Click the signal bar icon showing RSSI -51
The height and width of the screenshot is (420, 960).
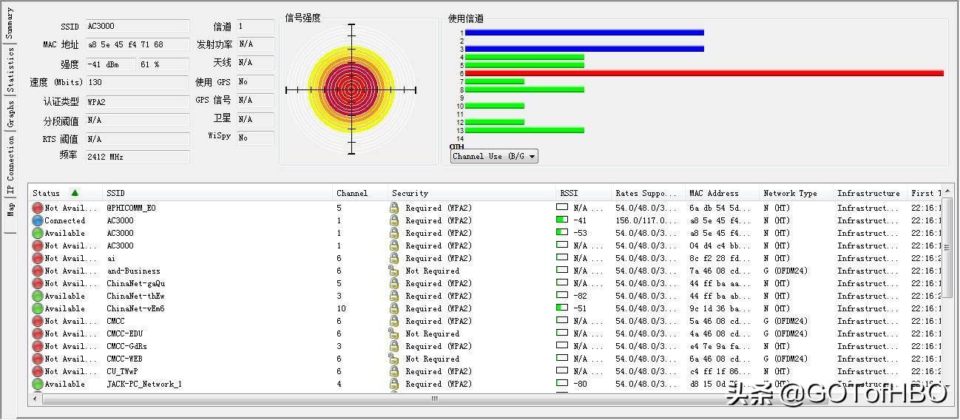point(562,308)
